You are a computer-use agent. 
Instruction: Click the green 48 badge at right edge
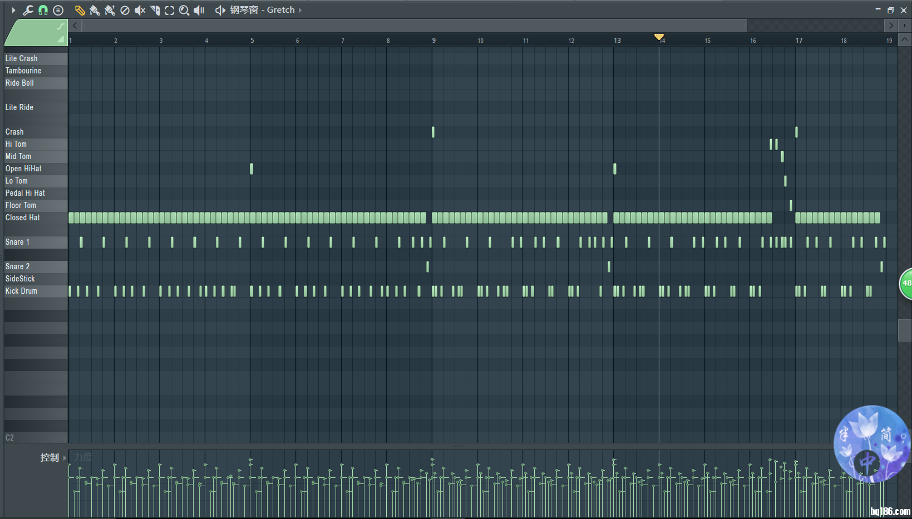point(906,283)
